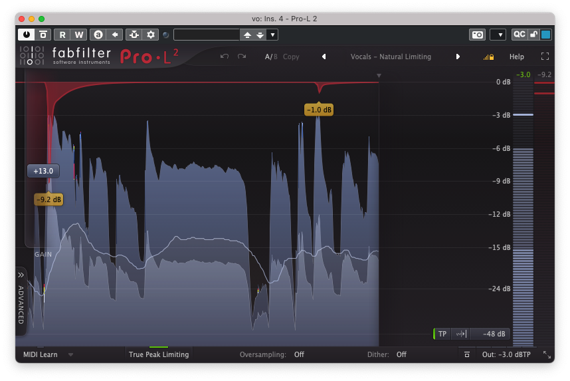
Task: Click the 0 dB scale label
Action: [503, 82]
